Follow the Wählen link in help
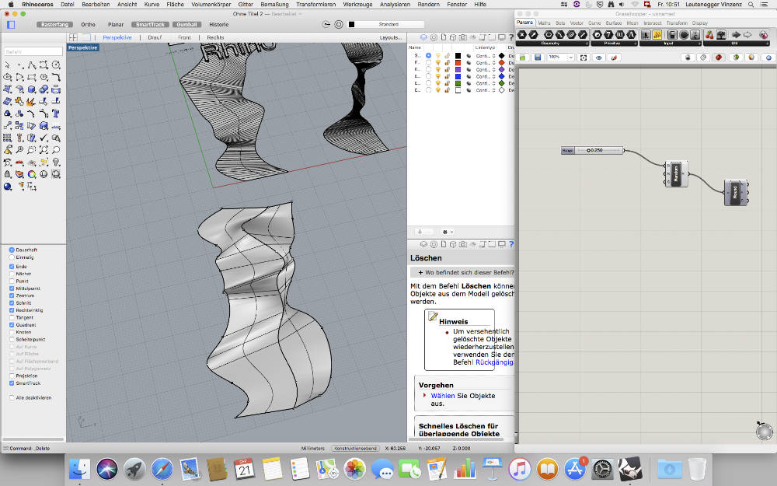The image size is (777, 486). click(x=443, y=396)
